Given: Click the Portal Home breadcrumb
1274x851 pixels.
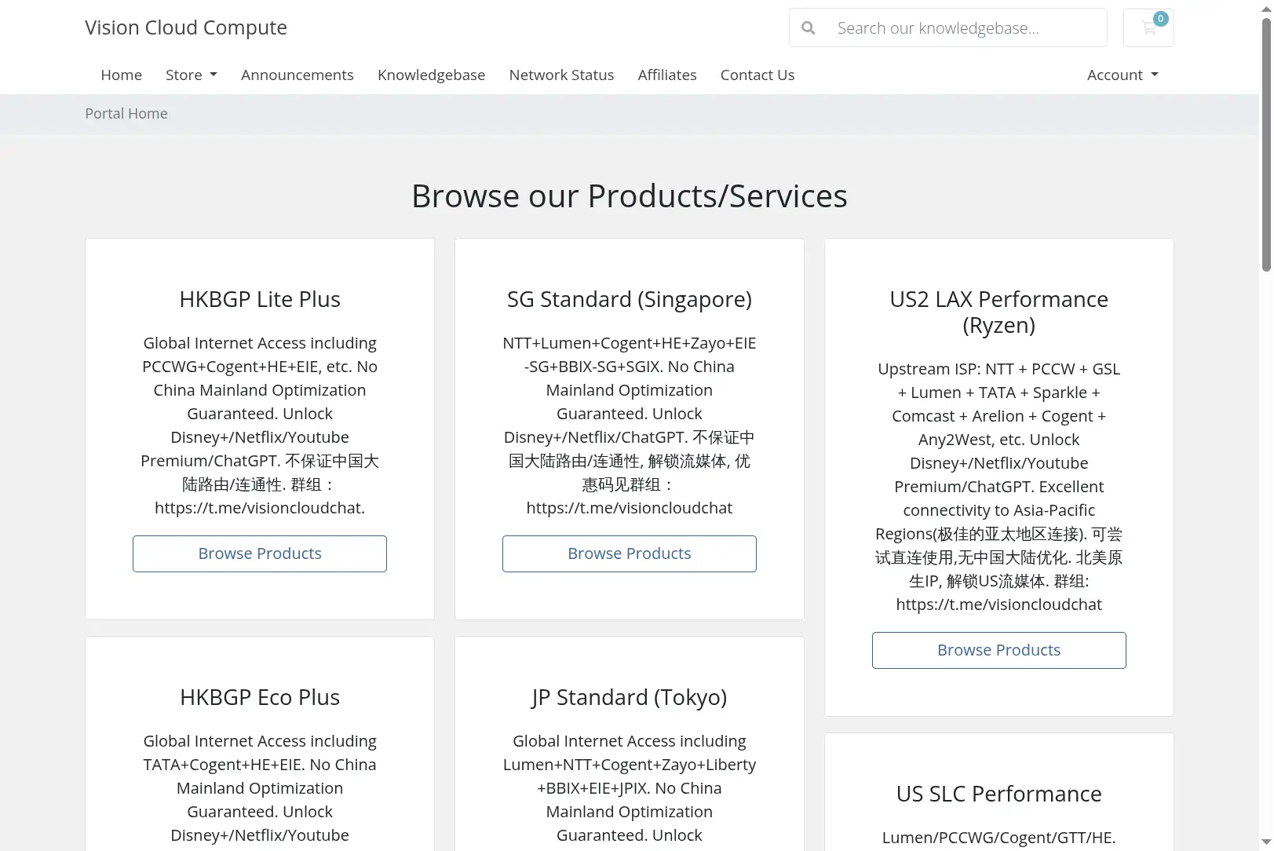Looking at the screenshot, I should pos(126,113).
